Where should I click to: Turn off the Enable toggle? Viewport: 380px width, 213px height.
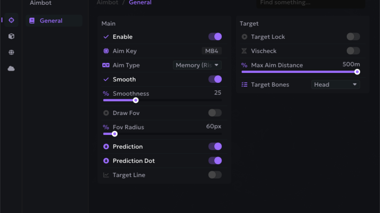click(215, 37)
